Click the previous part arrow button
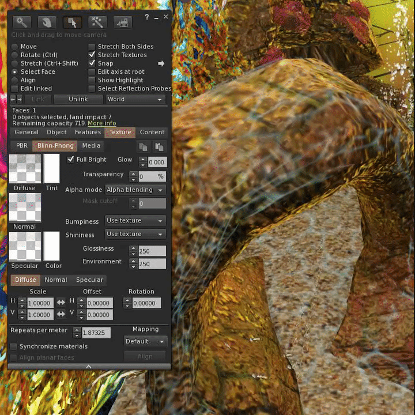415x415 pixels. point(13,99)
